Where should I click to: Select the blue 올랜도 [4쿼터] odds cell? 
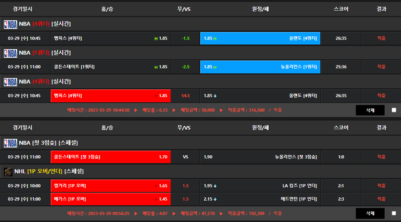point(260,38)
